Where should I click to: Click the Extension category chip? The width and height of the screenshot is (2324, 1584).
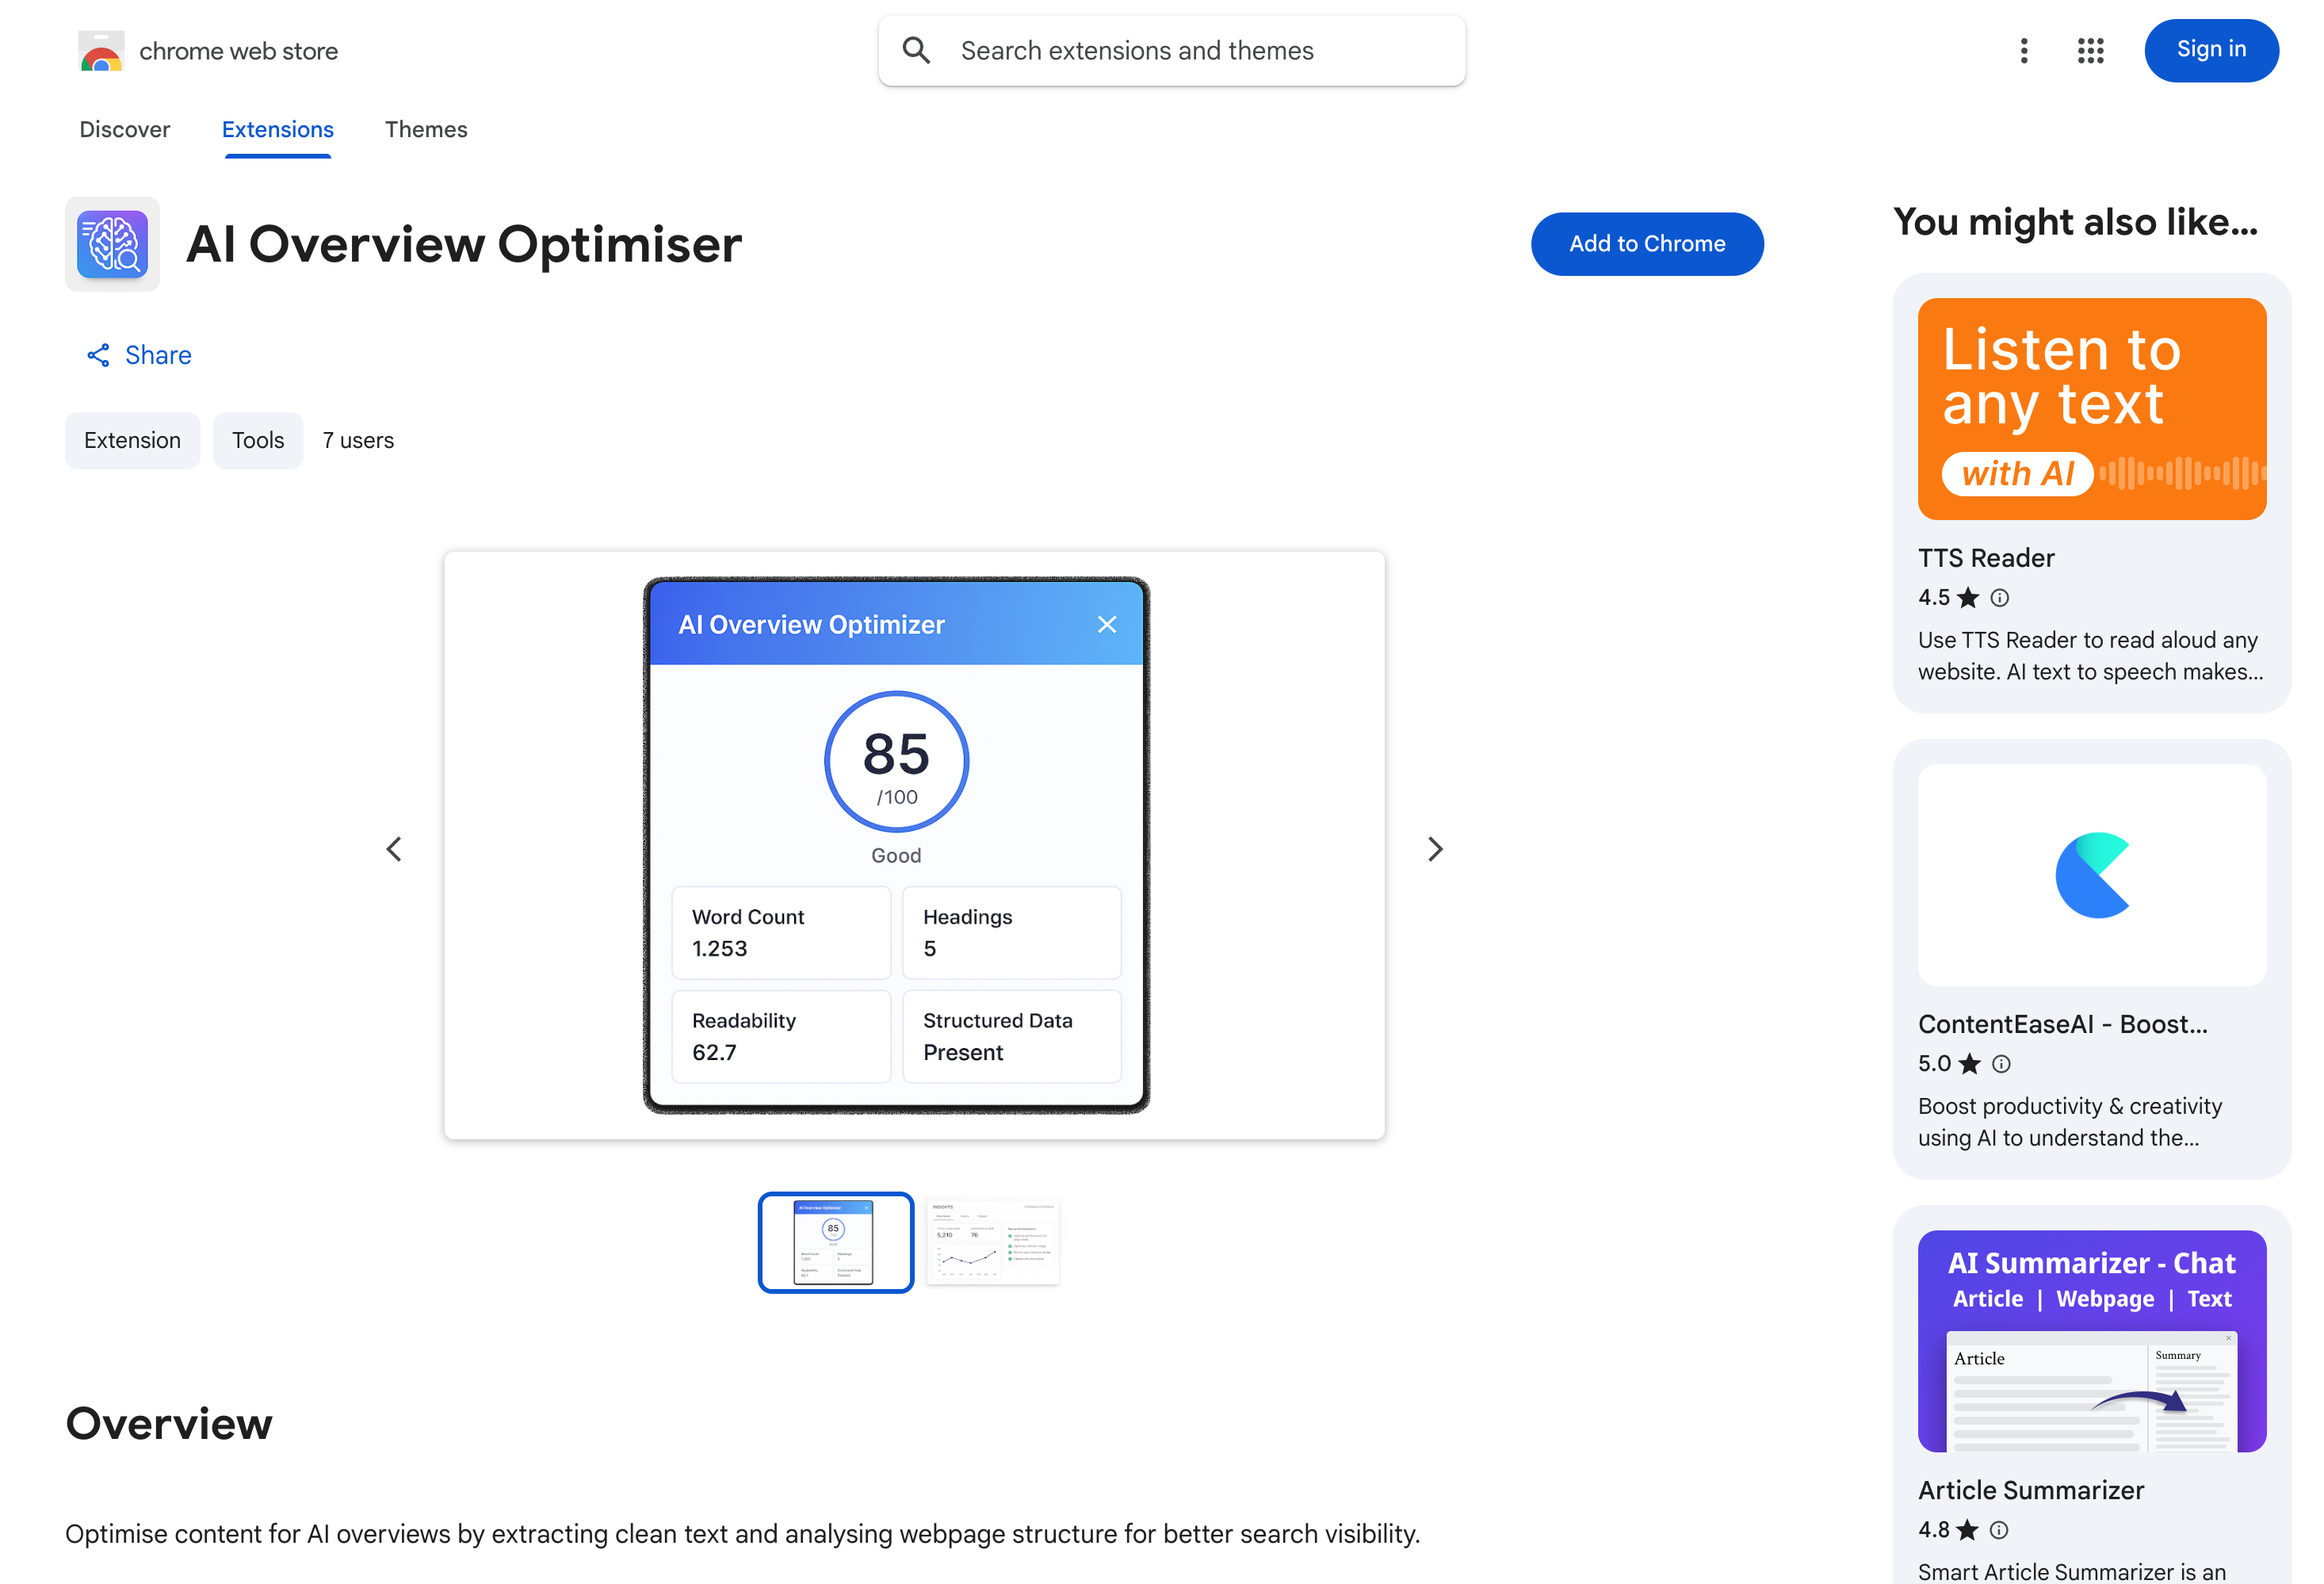132,441
